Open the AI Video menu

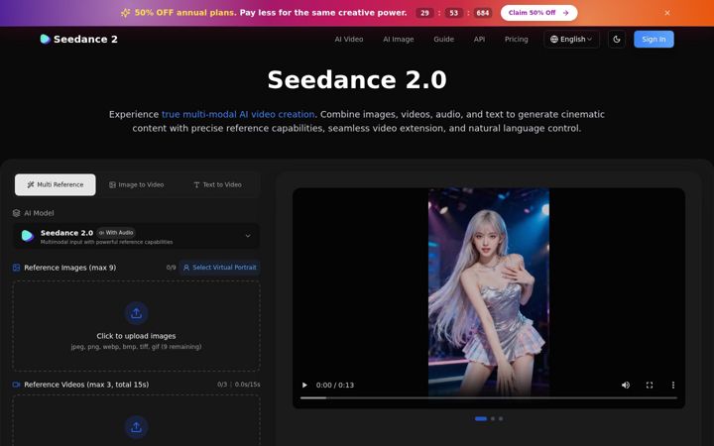[349, 39]
